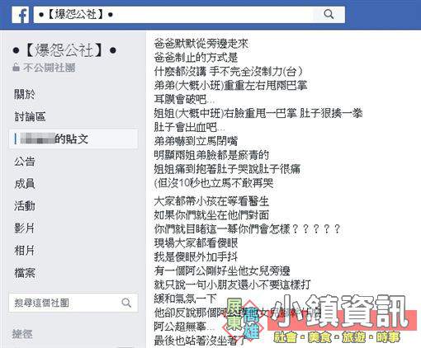Screen dimensions: 421x348
Task: Click the 捷徑 shortcuts heading
Action: point(22,334)
